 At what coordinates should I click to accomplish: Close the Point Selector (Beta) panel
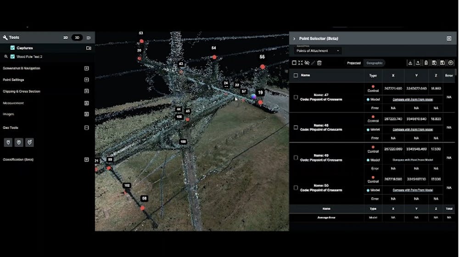pos(449,38)
